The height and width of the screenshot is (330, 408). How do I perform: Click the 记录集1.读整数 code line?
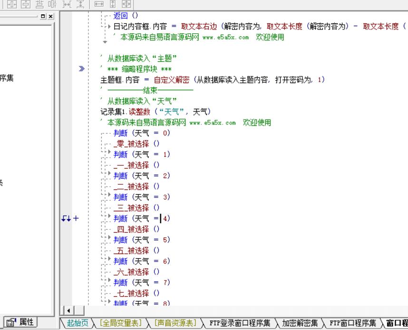[x=155, y=112]
